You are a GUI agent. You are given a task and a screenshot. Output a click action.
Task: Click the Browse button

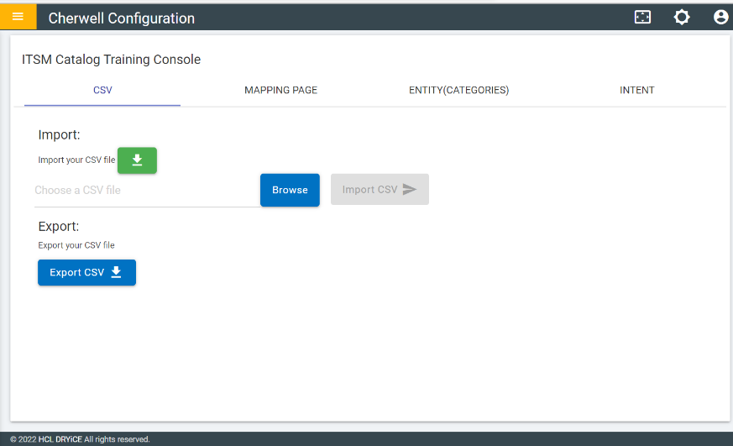[290, 190]
